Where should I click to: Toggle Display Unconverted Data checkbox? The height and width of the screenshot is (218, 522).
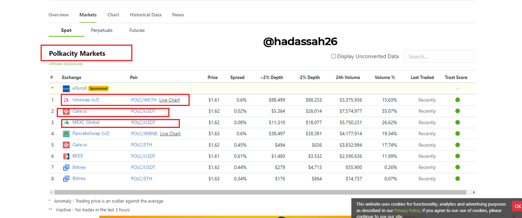[333, 57]
